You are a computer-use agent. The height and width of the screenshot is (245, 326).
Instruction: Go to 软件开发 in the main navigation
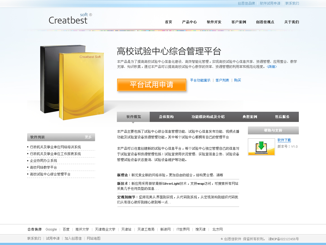(214, 22)
